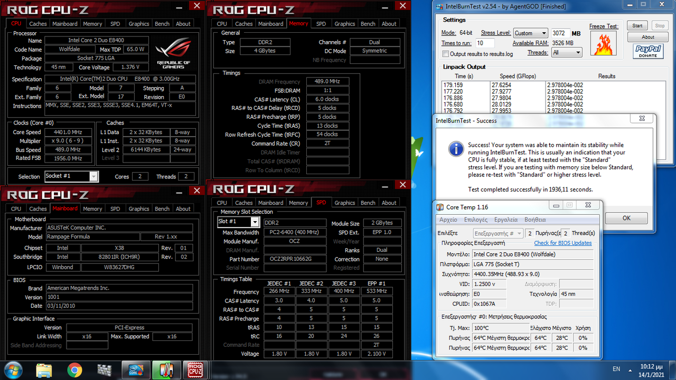Confirm the Success dialog with OK

coord(626,218)
